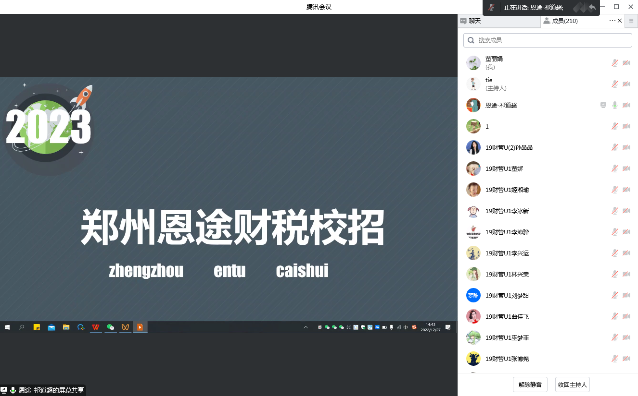
Task: Click the return arrow in the floating speaking bar
Action: tap(592, 7)
